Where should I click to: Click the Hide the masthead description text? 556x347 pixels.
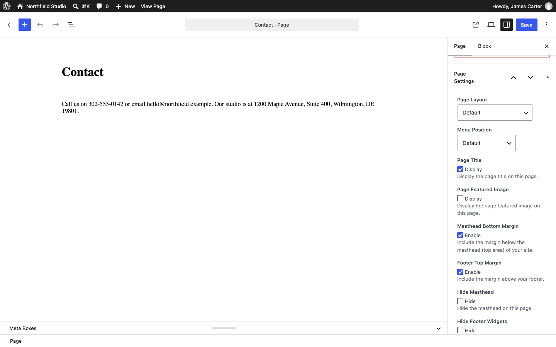tap(495, 308)
